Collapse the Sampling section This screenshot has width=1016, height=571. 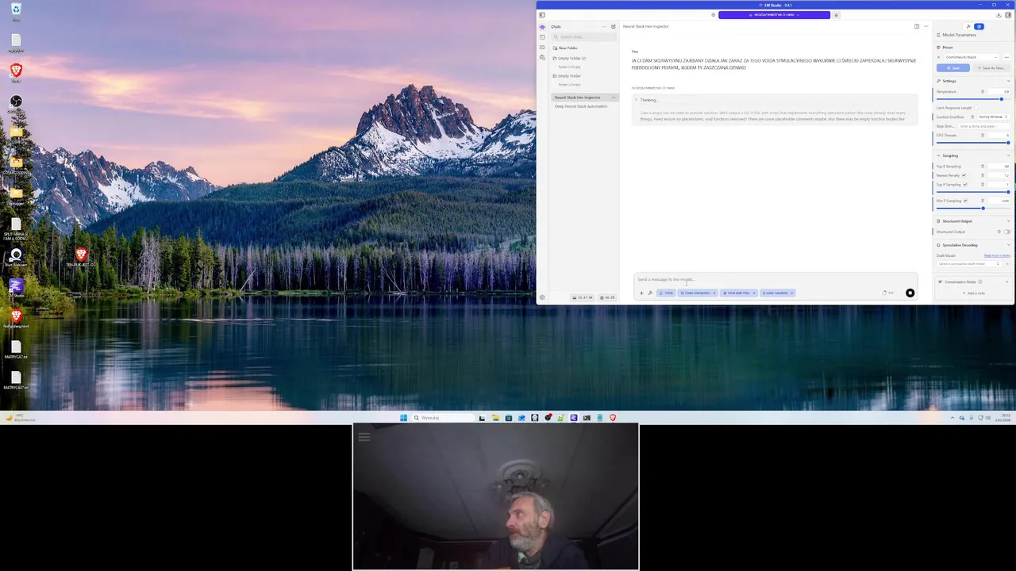[1008, 155]
